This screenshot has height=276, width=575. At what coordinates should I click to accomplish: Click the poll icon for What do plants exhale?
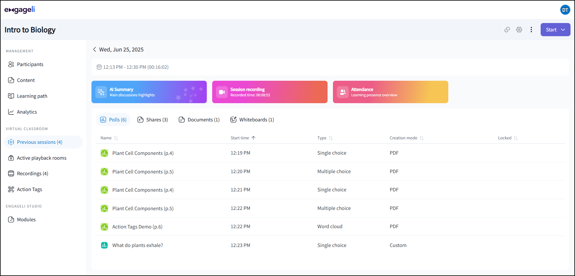coord(104,245)
